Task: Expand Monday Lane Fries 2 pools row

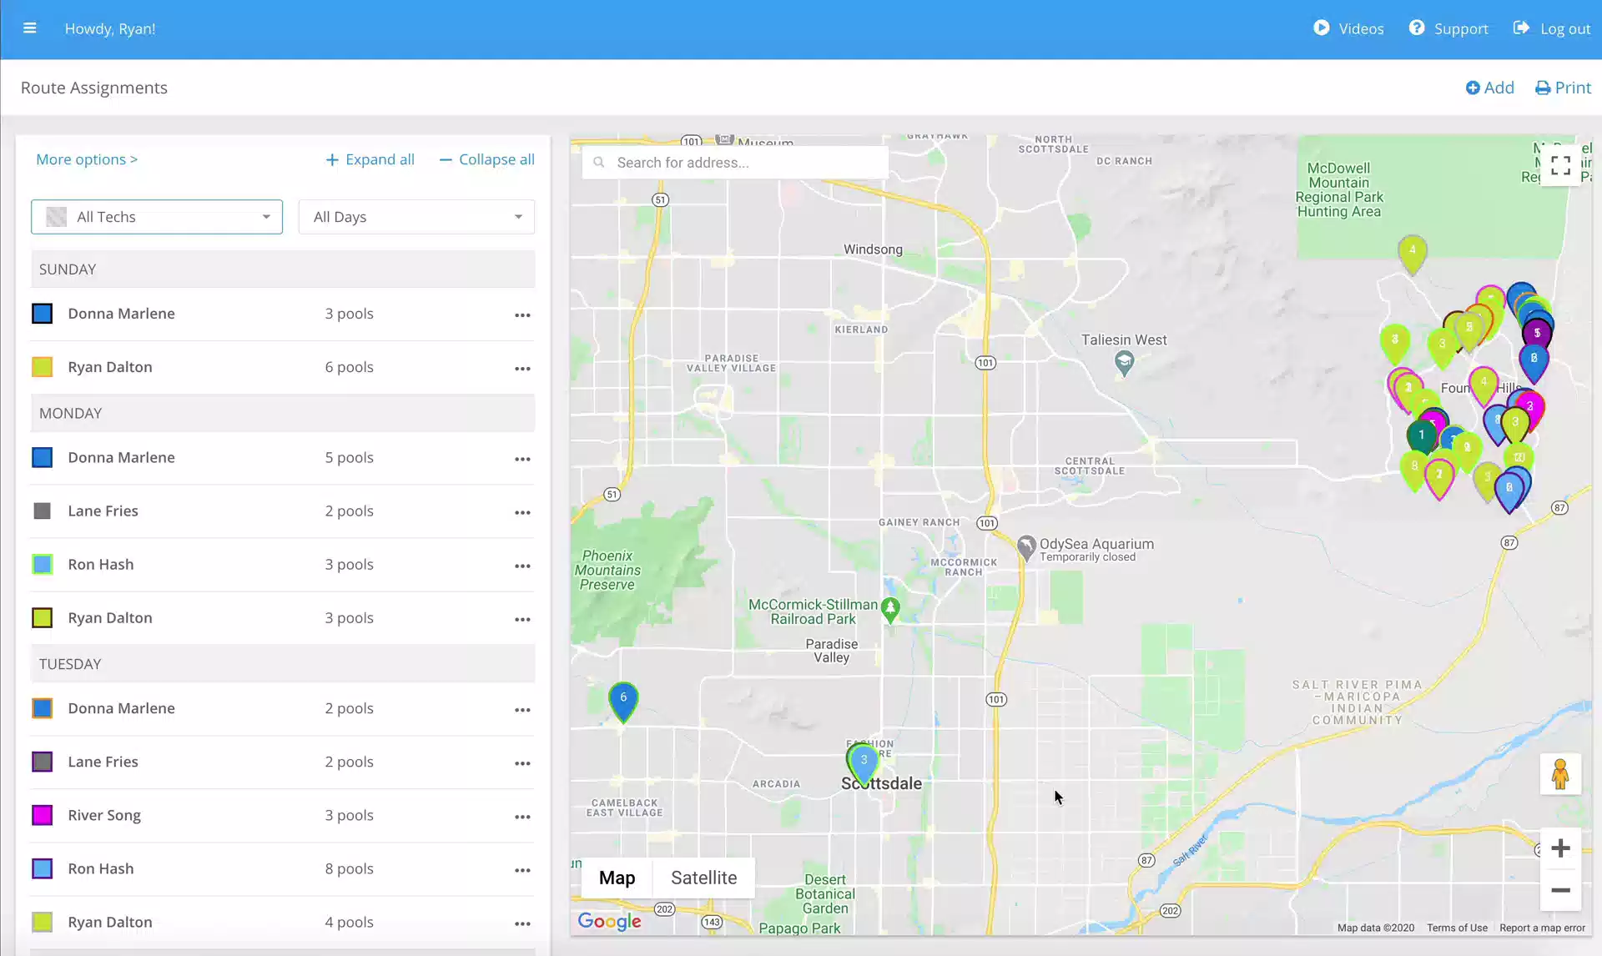Action: pyautogui.click(x=283, y=511)
